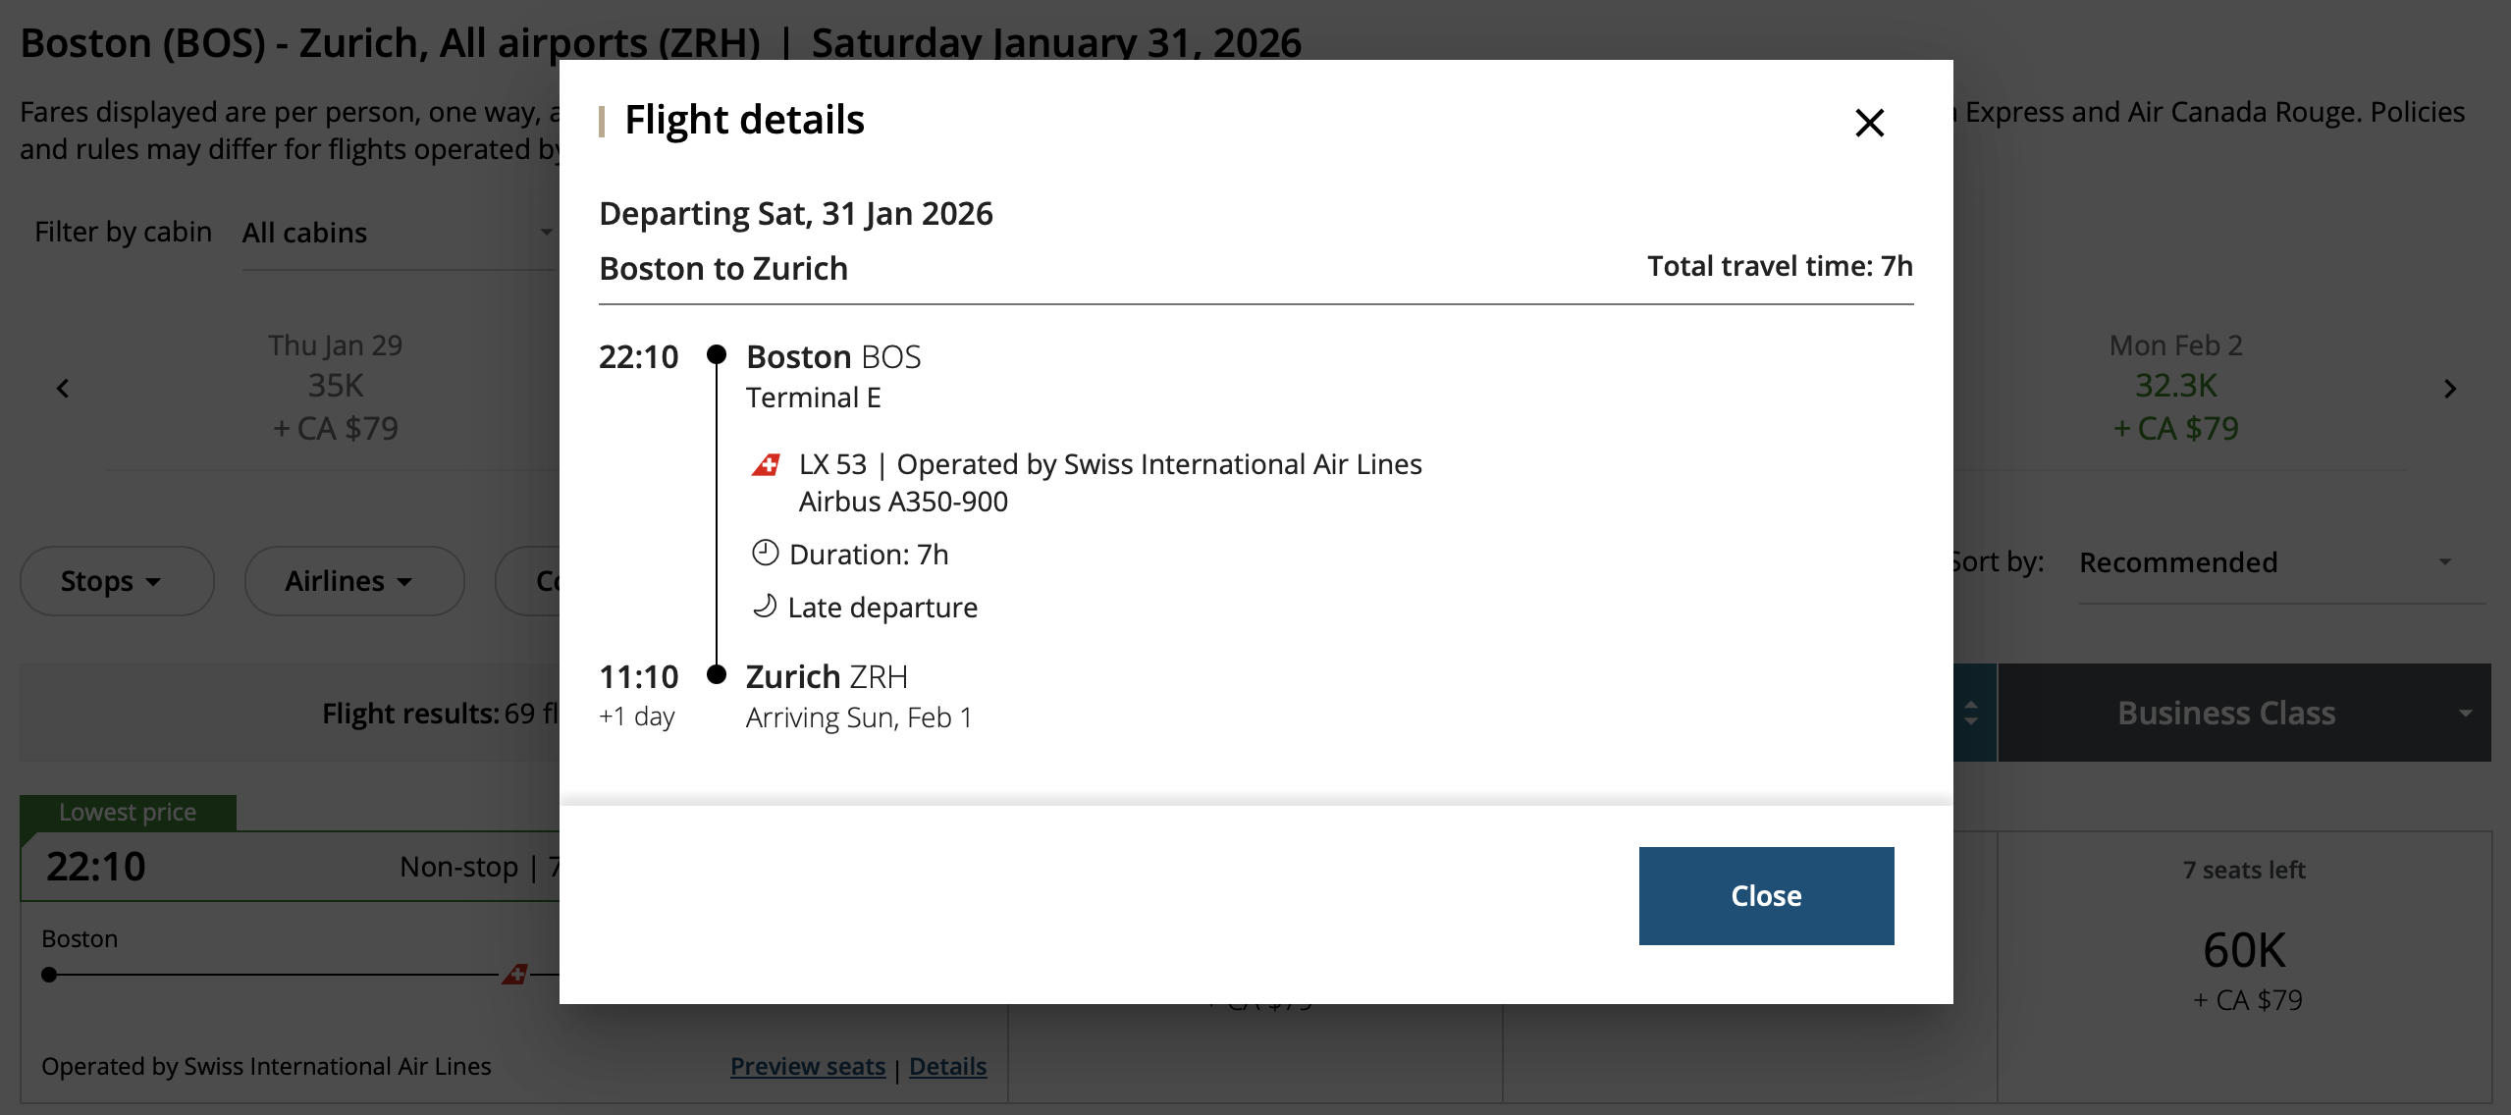
Task: Click the Swiss logo on the flight route line
Action: 515,974
